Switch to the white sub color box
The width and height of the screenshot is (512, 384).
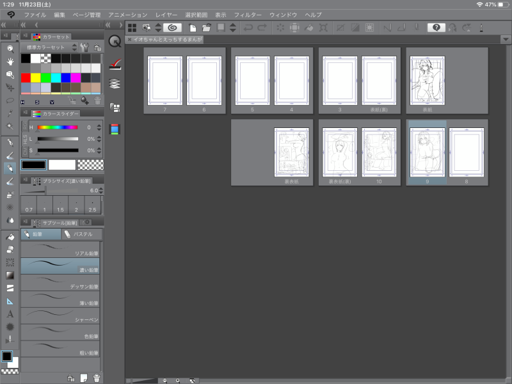(61, 164)
